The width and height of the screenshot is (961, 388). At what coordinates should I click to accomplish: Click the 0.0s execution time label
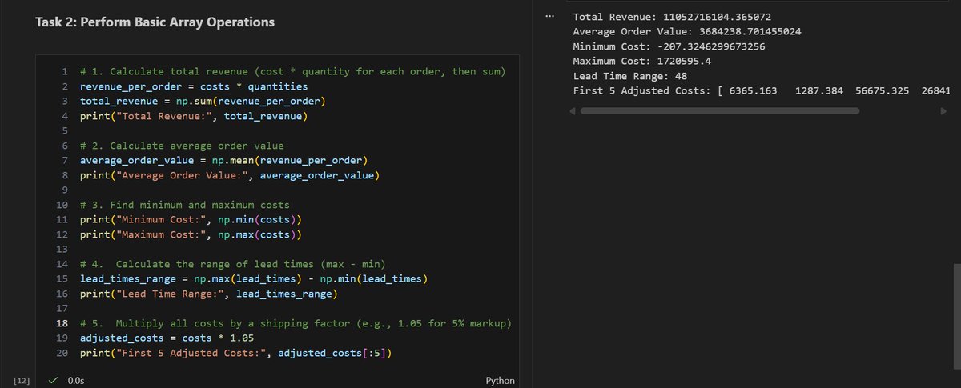[x=77, y=381]
